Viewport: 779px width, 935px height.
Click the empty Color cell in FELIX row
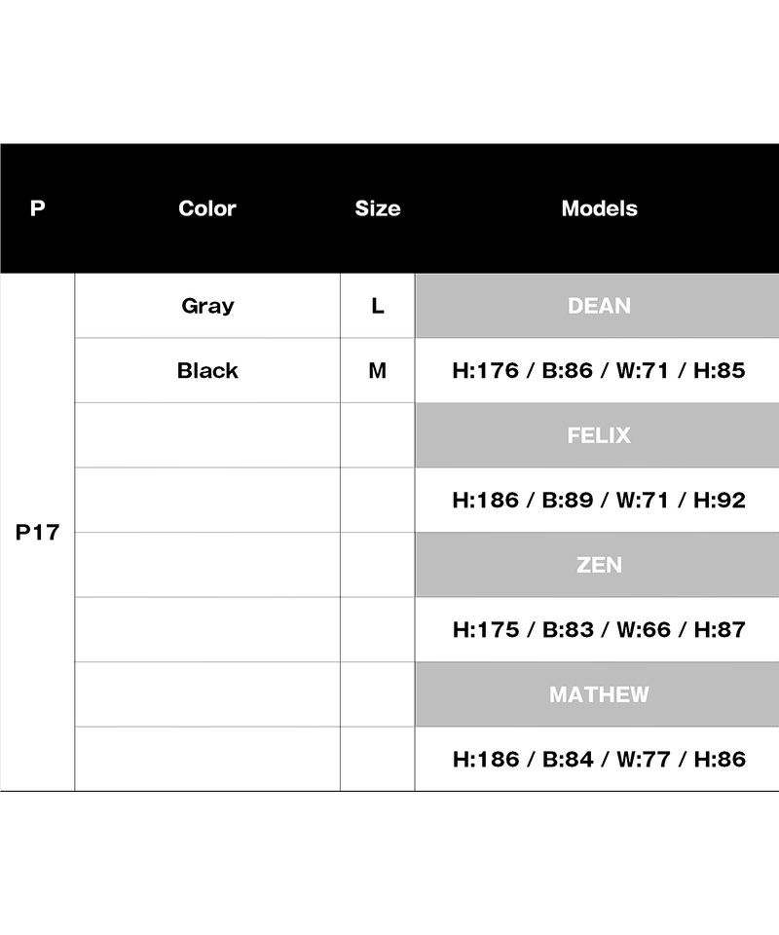click(207, 435)
